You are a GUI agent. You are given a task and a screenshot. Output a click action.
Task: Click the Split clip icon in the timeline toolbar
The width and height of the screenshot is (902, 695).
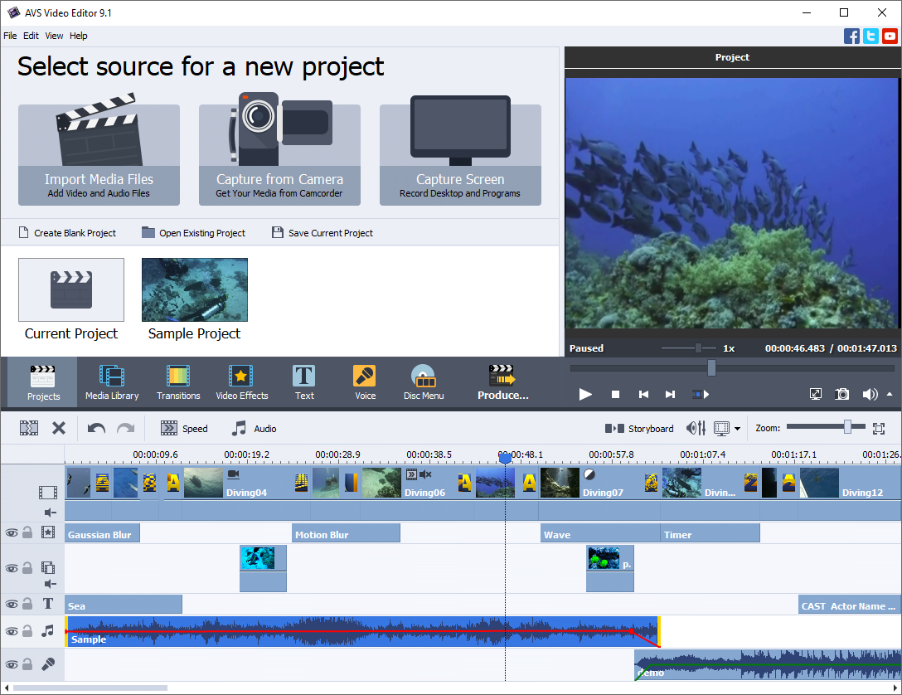pos(29,429)
